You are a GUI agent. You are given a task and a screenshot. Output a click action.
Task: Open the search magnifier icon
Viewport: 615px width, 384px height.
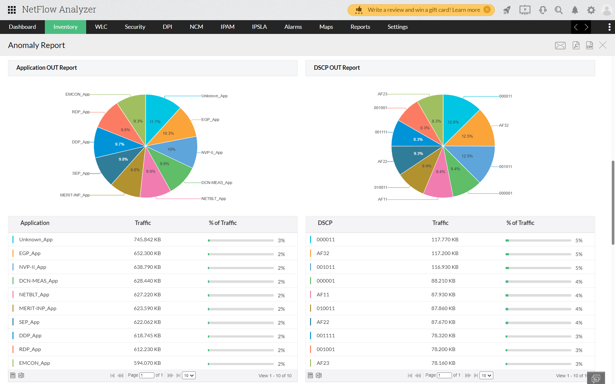(559, 10)
